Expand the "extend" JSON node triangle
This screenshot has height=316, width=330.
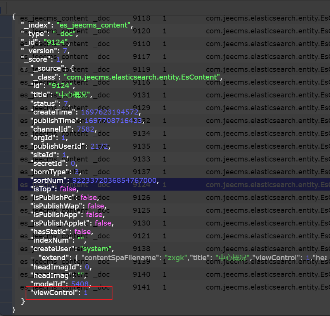(x=33, y=258)
